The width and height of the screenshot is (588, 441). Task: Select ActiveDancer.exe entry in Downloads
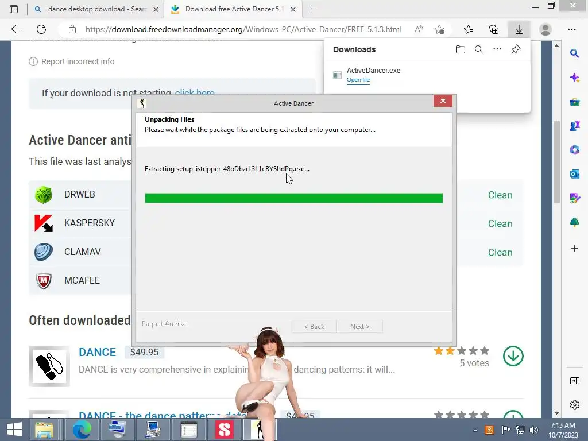(x=427, y=75)
